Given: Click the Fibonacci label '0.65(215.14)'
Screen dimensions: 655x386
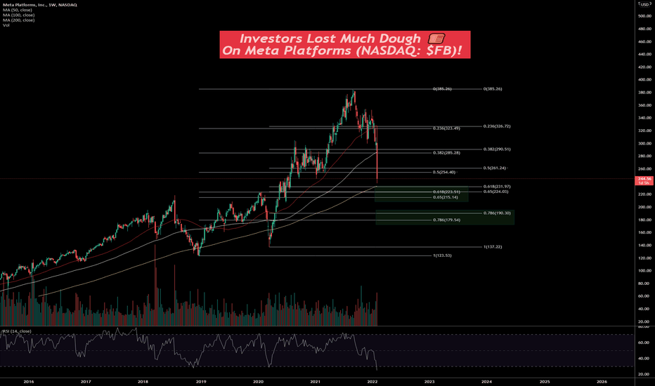Looking at the screenshot, I should pyautogui.click(x=446, y=197).
